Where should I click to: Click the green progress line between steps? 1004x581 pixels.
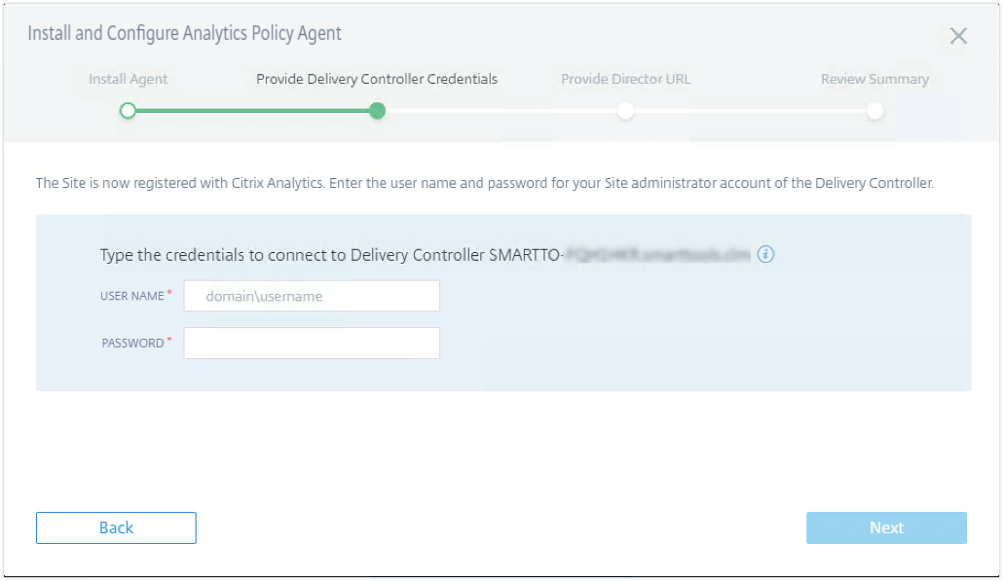coord(251,111)
